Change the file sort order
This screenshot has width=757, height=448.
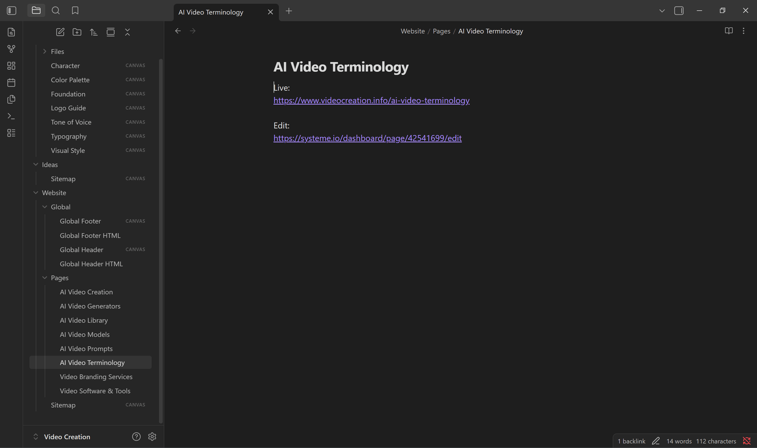click(94, 32)
